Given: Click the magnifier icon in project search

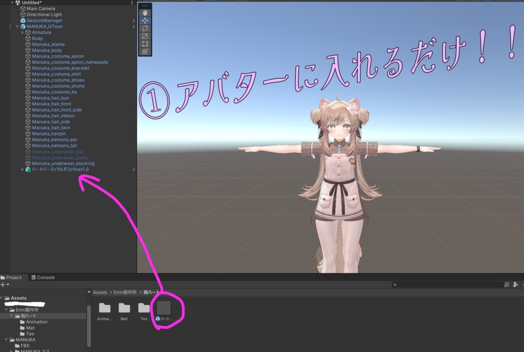Looking at the screenshot, I should point(395,285).
